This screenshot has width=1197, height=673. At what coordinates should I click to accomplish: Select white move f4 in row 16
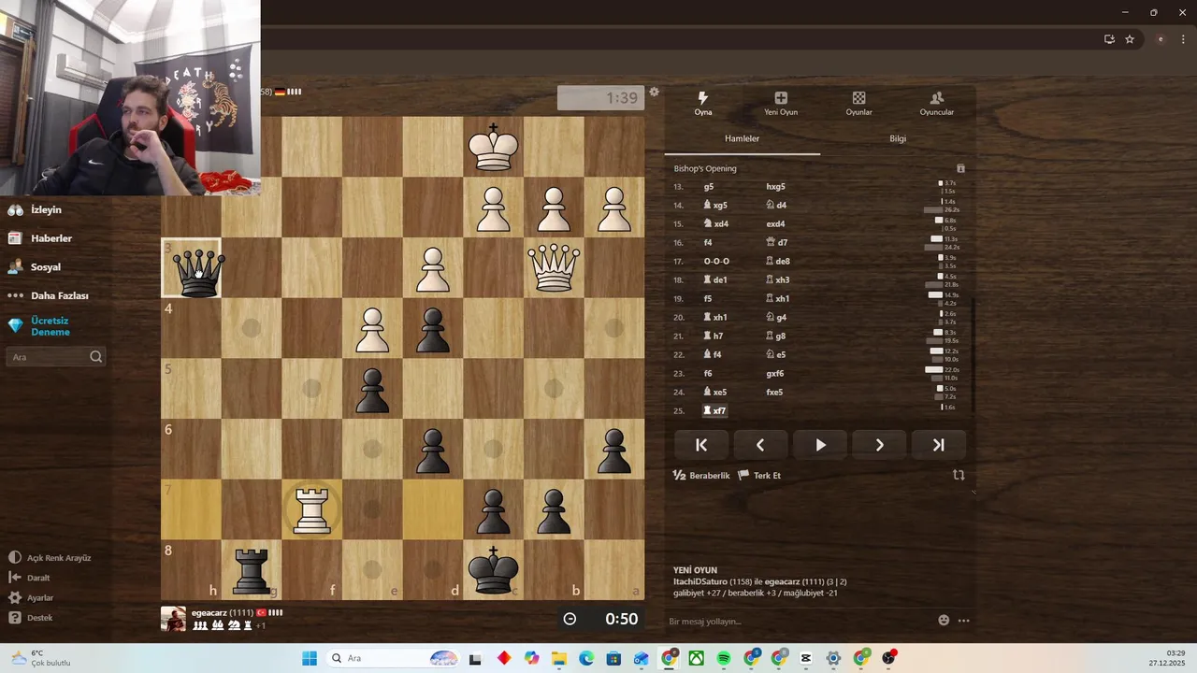click(x=709, y=242)
